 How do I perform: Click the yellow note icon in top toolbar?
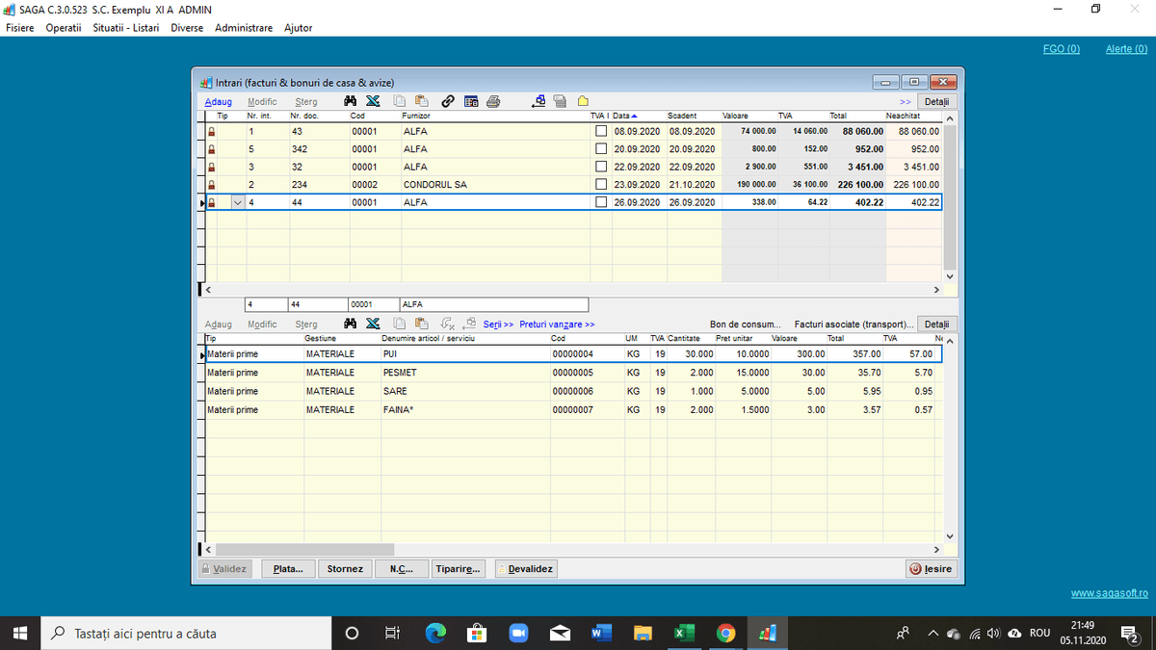[x=584, y=101]
